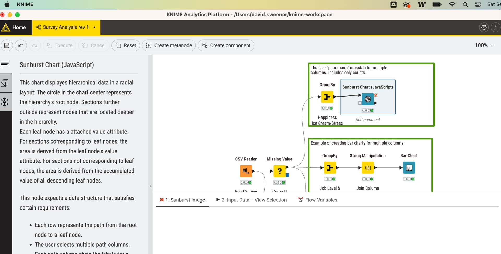Select the poor man's crosstab annotation text
The width and height of the screenshot is (501, 254).
tap(349, 70)
